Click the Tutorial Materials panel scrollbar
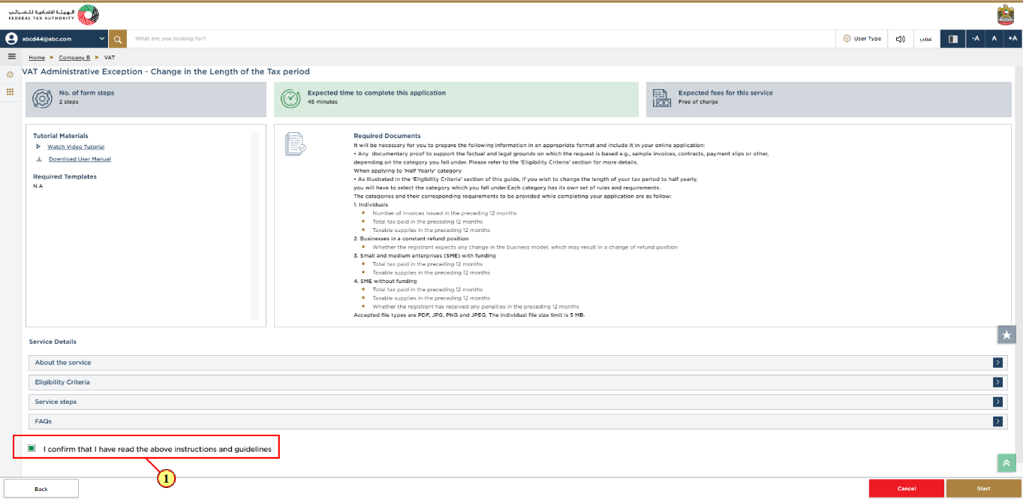Image resolution: width=1023 pixels, height=500 pixels. point(254,226)
